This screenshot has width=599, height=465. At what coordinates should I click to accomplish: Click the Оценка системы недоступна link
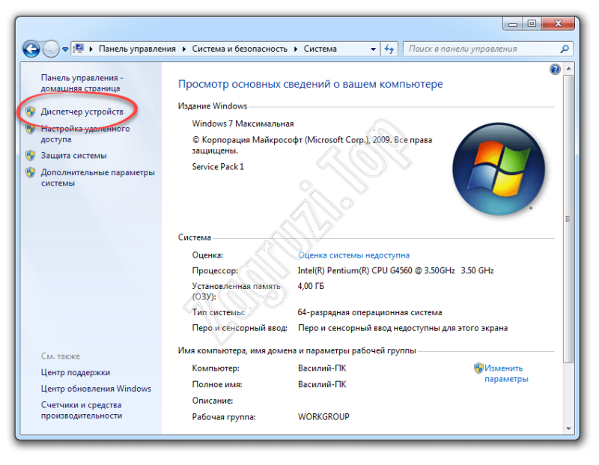pos(353,255)
